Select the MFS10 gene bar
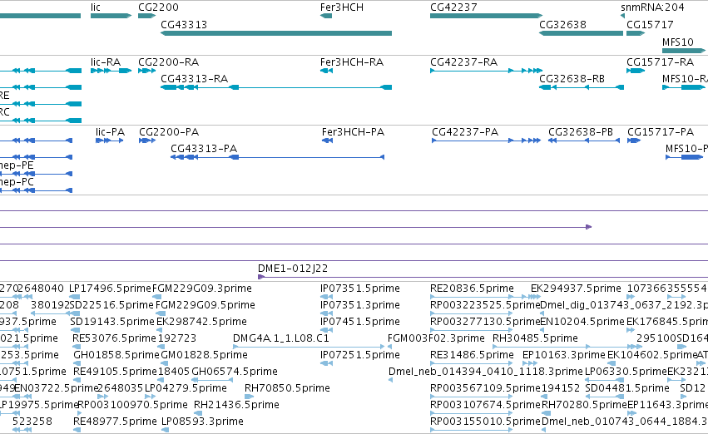 (x=684, y=50)
